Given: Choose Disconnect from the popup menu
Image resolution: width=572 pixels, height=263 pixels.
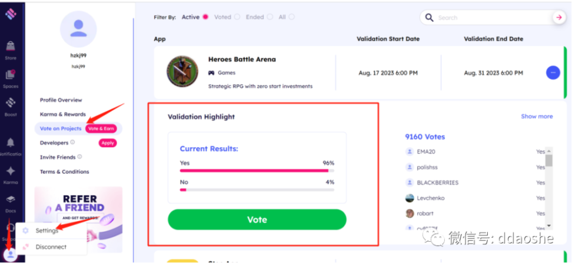Looking at the screenshot, I should coord(51,247).
